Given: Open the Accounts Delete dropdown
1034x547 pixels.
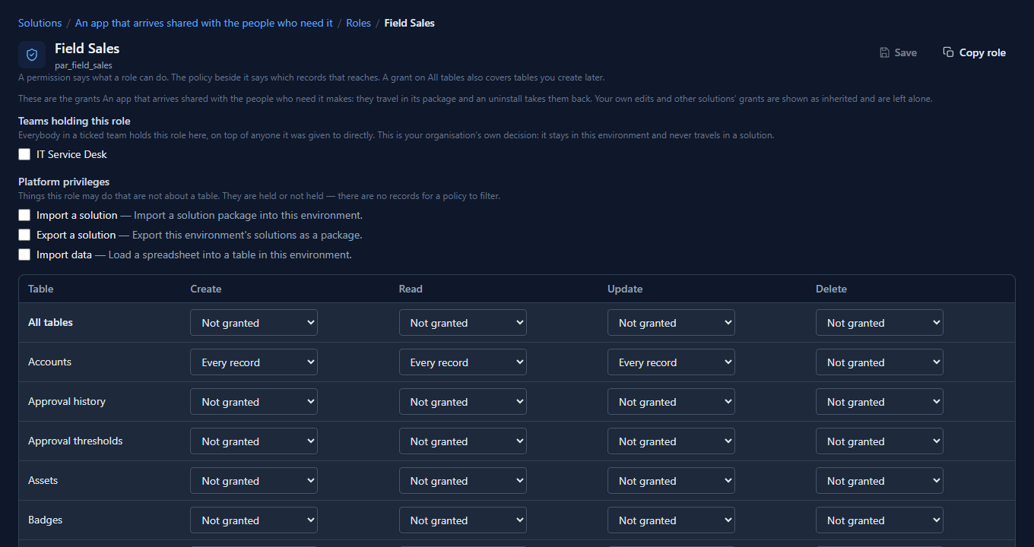Looking at the screenshot, I should coord(879,362).
